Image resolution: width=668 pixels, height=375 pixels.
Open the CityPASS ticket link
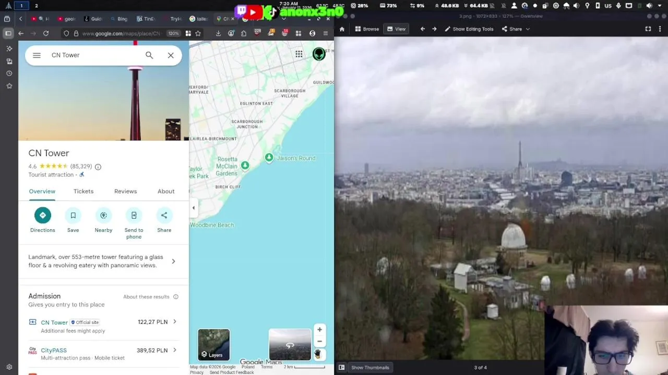[54, 351]
